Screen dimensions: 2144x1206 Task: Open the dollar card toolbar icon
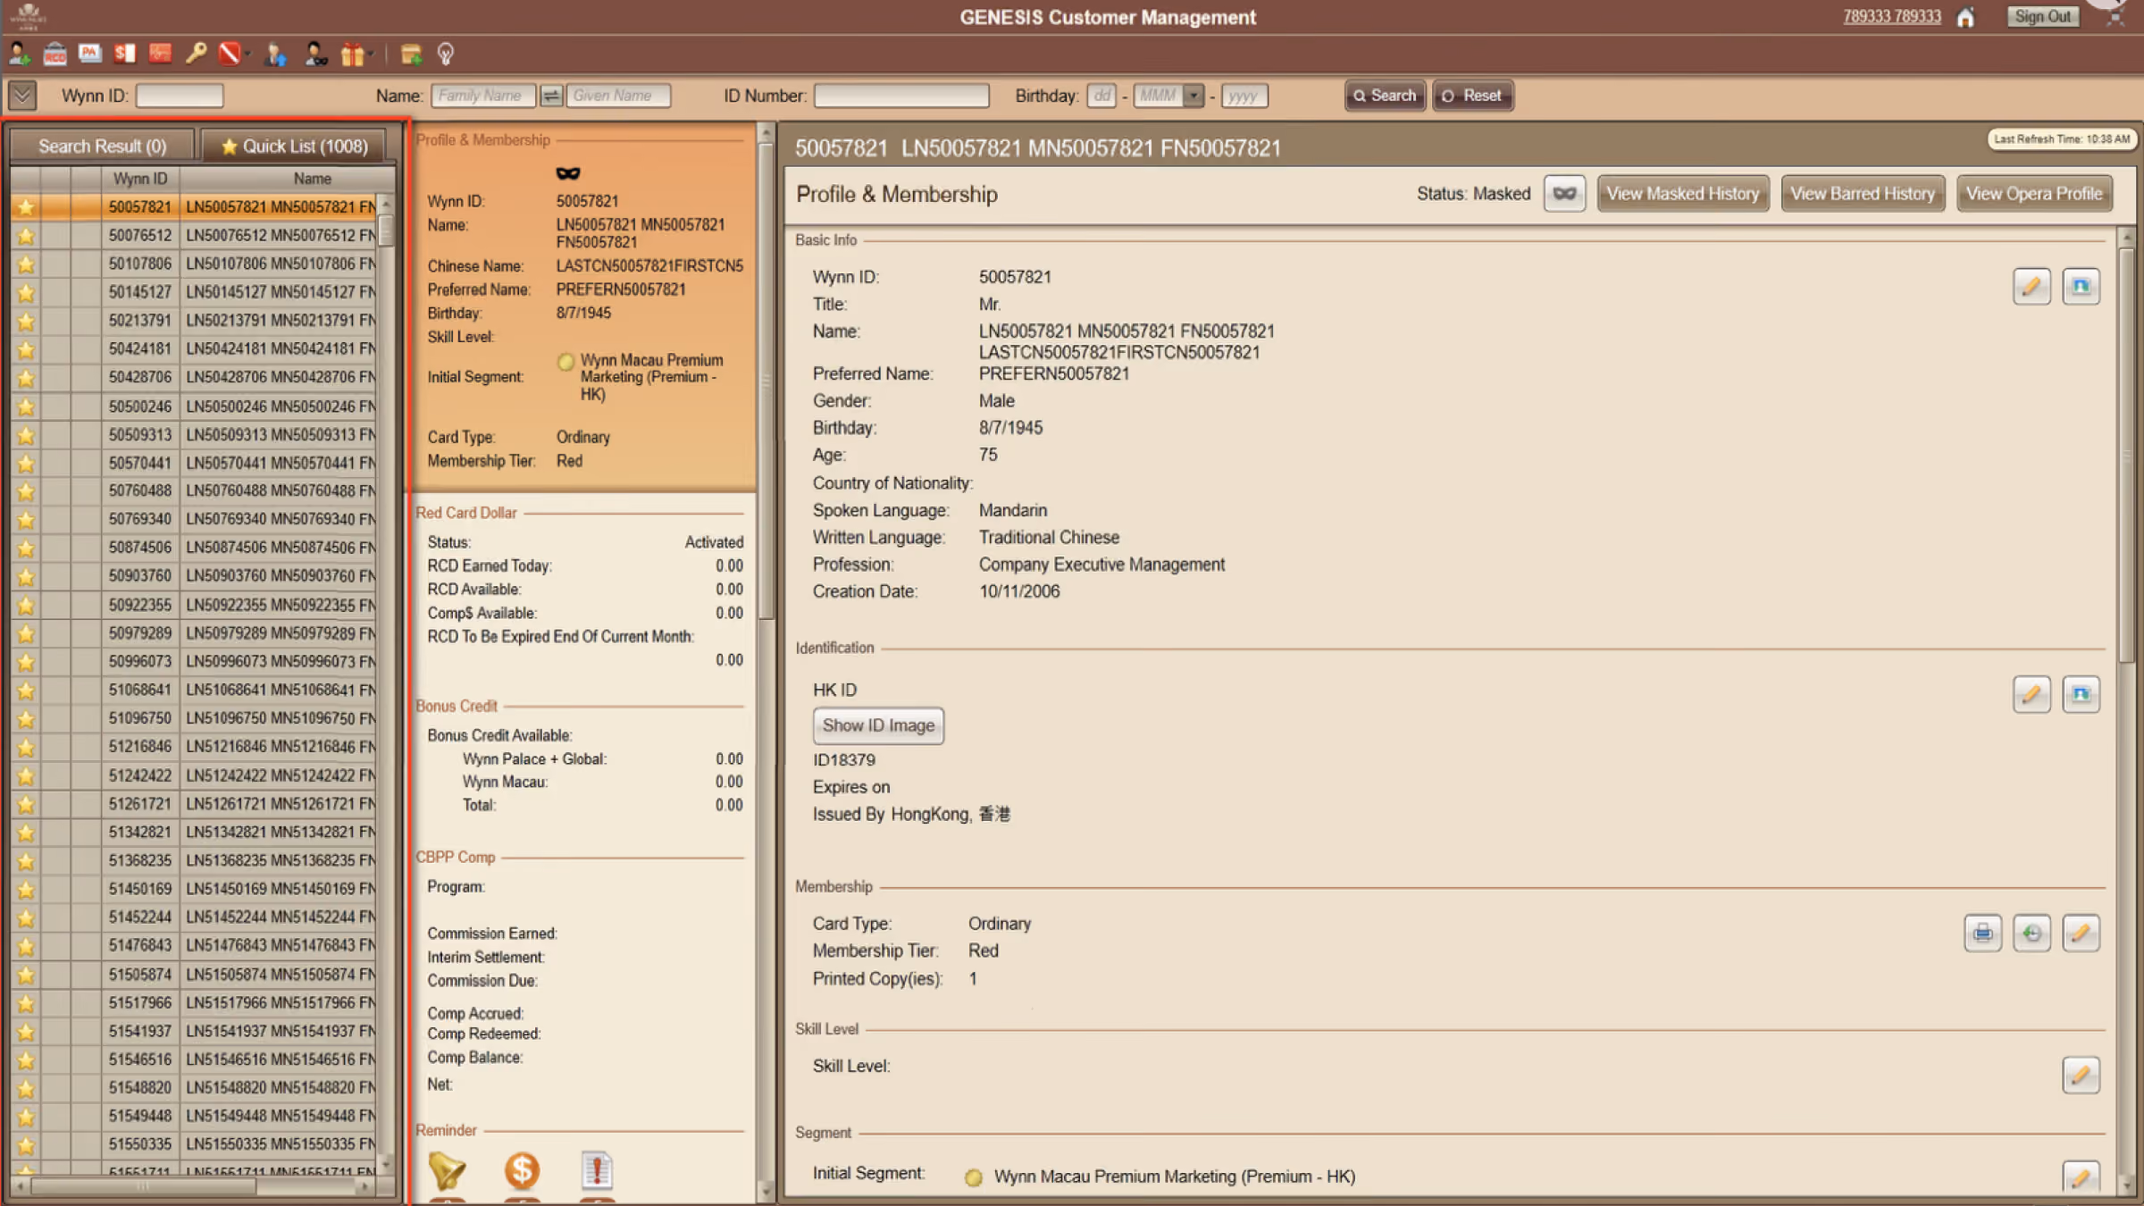pyautogui.click(x=125, y=54)
